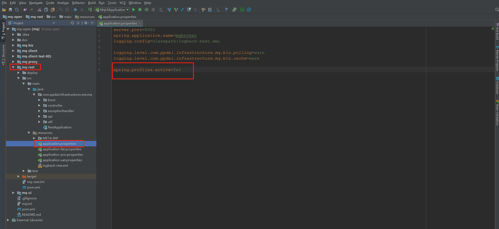This screenshot has width=499, height=229.
Task: Run MqUiApplication with the green play icon
Action: (134, 10)
